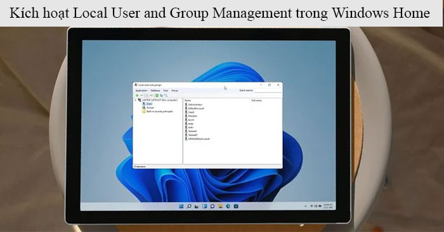Open the taskbar clock and date
The image size is (444, 232).
pos(328,206)
